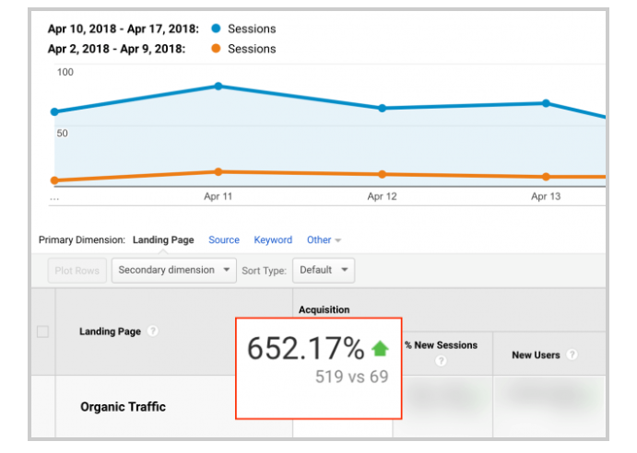Click the blue data point at Apr 11
Image resolution: width=637 pixels, height=453 pixels.
(218, 86)
